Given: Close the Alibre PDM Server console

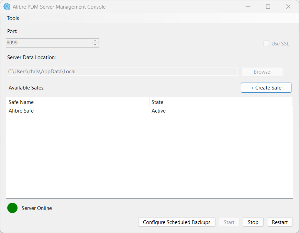Looking at the screenshot, I should click(x=288, y=7).
